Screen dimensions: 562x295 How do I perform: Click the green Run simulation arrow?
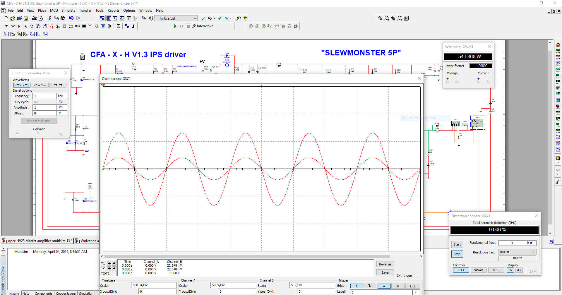coord(175,26)
